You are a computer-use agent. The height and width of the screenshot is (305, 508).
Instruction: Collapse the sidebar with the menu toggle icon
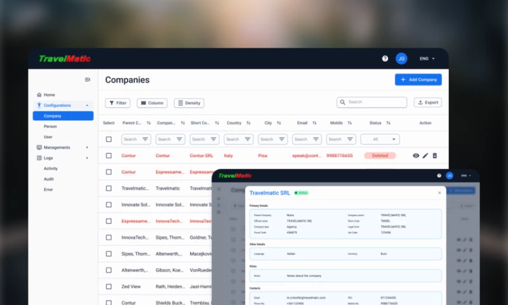tap(88, 79)
